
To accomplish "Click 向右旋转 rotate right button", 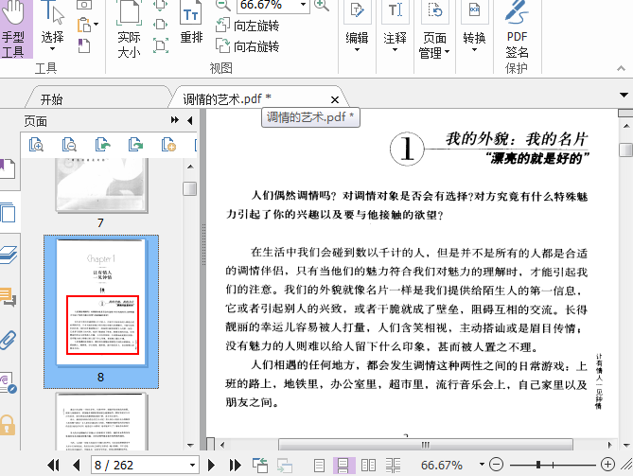I will (247, 45).
